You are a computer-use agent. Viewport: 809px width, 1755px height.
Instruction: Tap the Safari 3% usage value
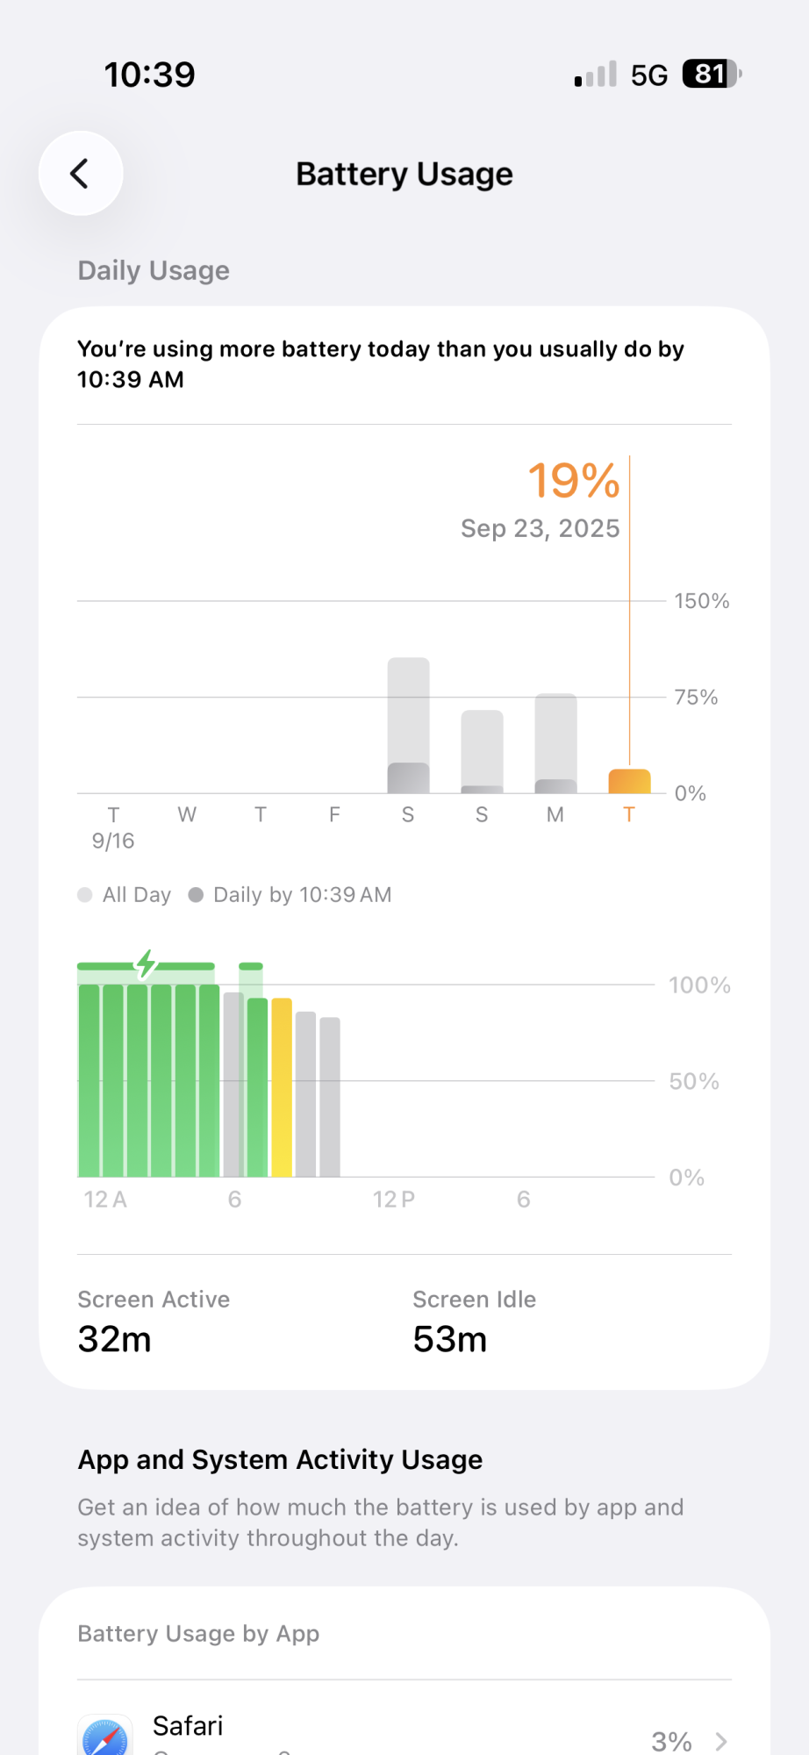671,1741
